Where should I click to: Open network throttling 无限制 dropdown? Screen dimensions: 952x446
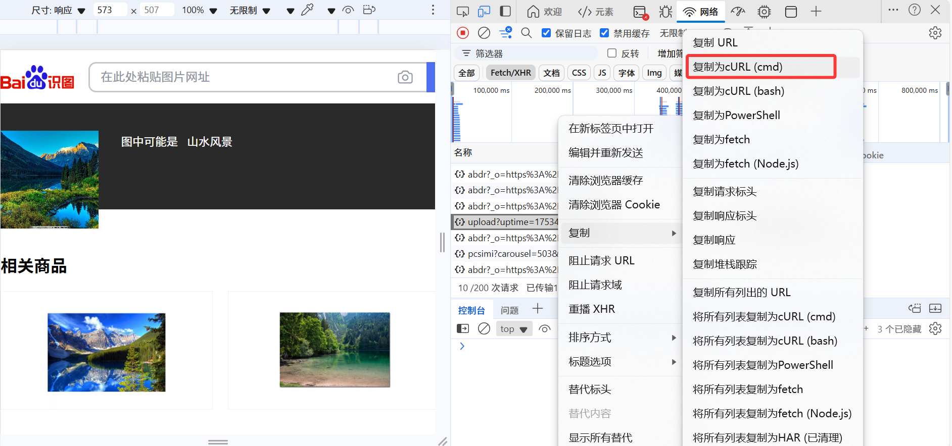[672, 33]
